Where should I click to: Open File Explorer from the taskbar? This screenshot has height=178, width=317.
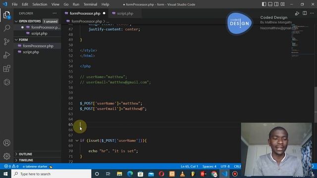(x=119, y=174)
